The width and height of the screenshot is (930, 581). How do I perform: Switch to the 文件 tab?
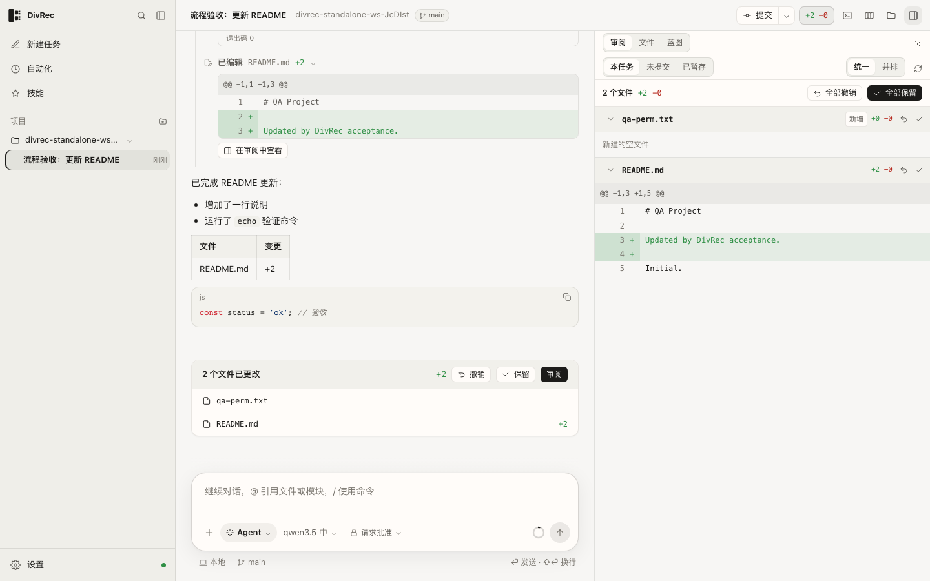(x=646, y=43)
